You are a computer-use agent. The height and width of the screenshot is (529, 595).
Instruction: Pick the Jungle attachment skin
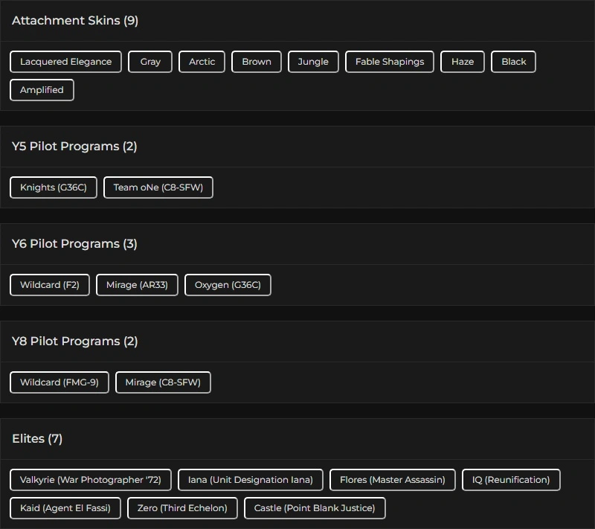point(313,62)
